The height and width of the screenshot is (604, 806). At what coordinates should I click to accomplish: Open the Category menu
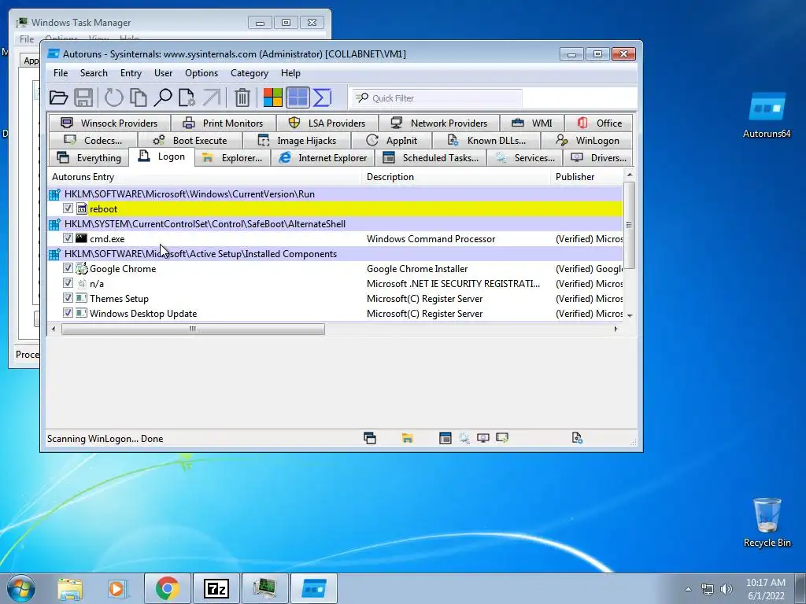pos(250,73)
